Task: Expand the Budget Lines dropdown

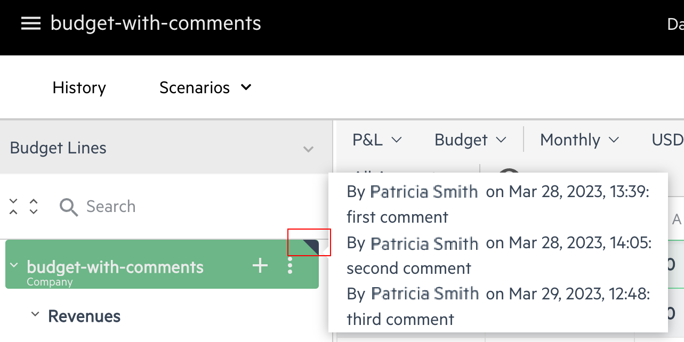Action: pos(308,149)
